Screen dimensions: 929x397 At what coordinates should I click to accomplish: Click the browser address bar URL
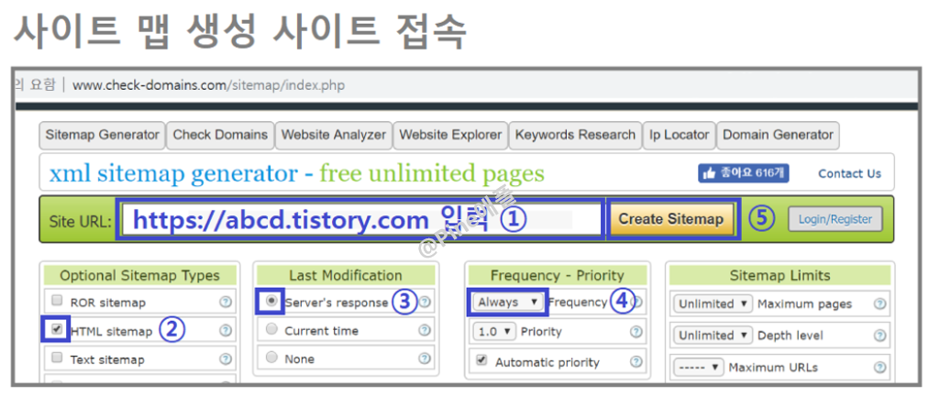click(208, 85)
